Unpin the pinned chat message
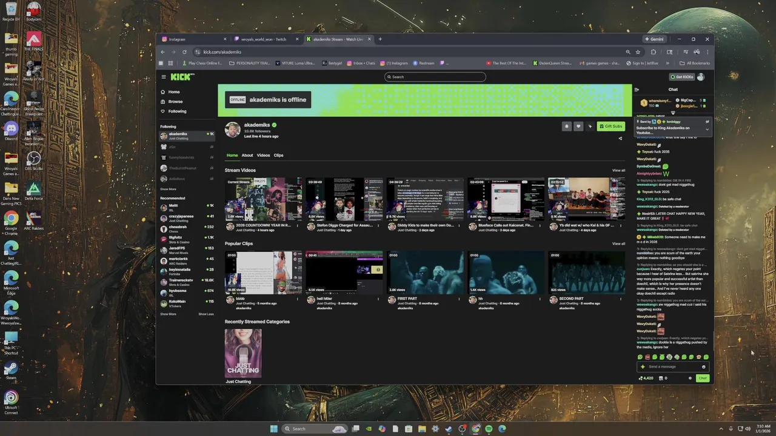Screen dimensions: 776x436 pos(707,122)
